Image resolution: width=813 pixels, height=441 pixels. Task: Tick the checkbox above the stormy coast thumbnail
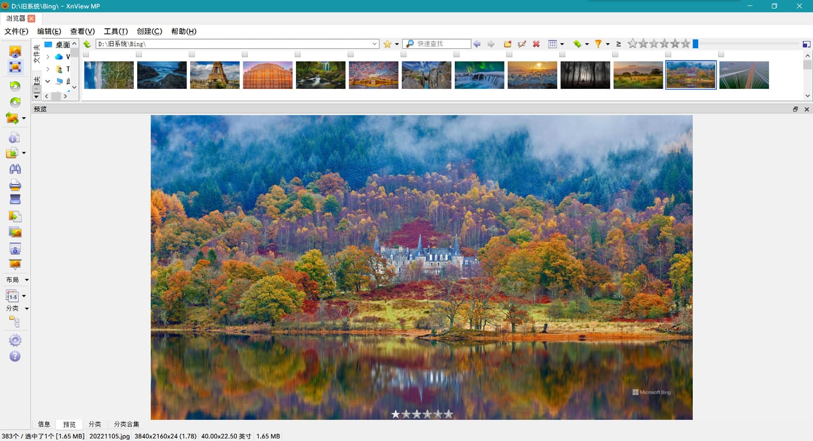point(139,54)
